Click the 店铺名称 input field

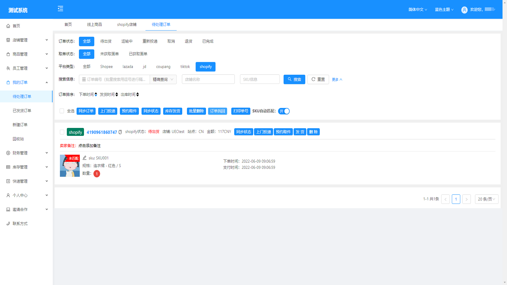click(x=208, y=79)
